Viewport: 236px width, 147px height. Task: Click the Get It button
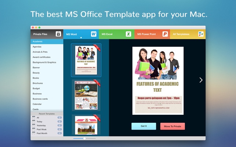(144, 126)
